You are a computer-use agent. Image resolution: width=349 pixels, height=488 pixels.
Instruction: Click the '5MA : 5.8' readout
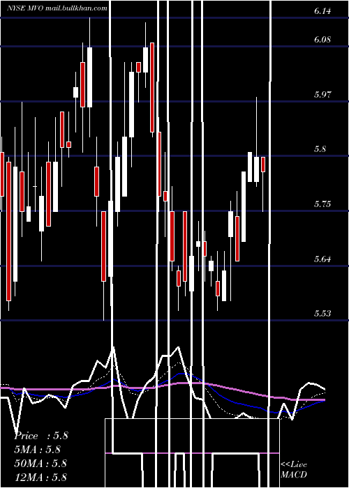(x=38, y=450)
